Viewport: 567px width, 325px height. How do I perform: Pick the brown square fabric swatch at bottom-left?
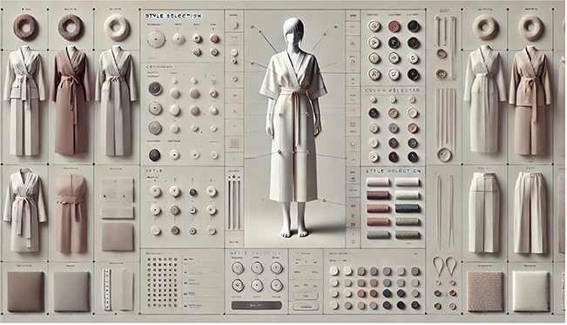[25, 291]
